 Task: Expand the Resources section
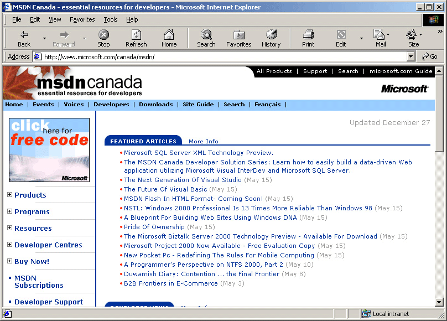[10, 228]
